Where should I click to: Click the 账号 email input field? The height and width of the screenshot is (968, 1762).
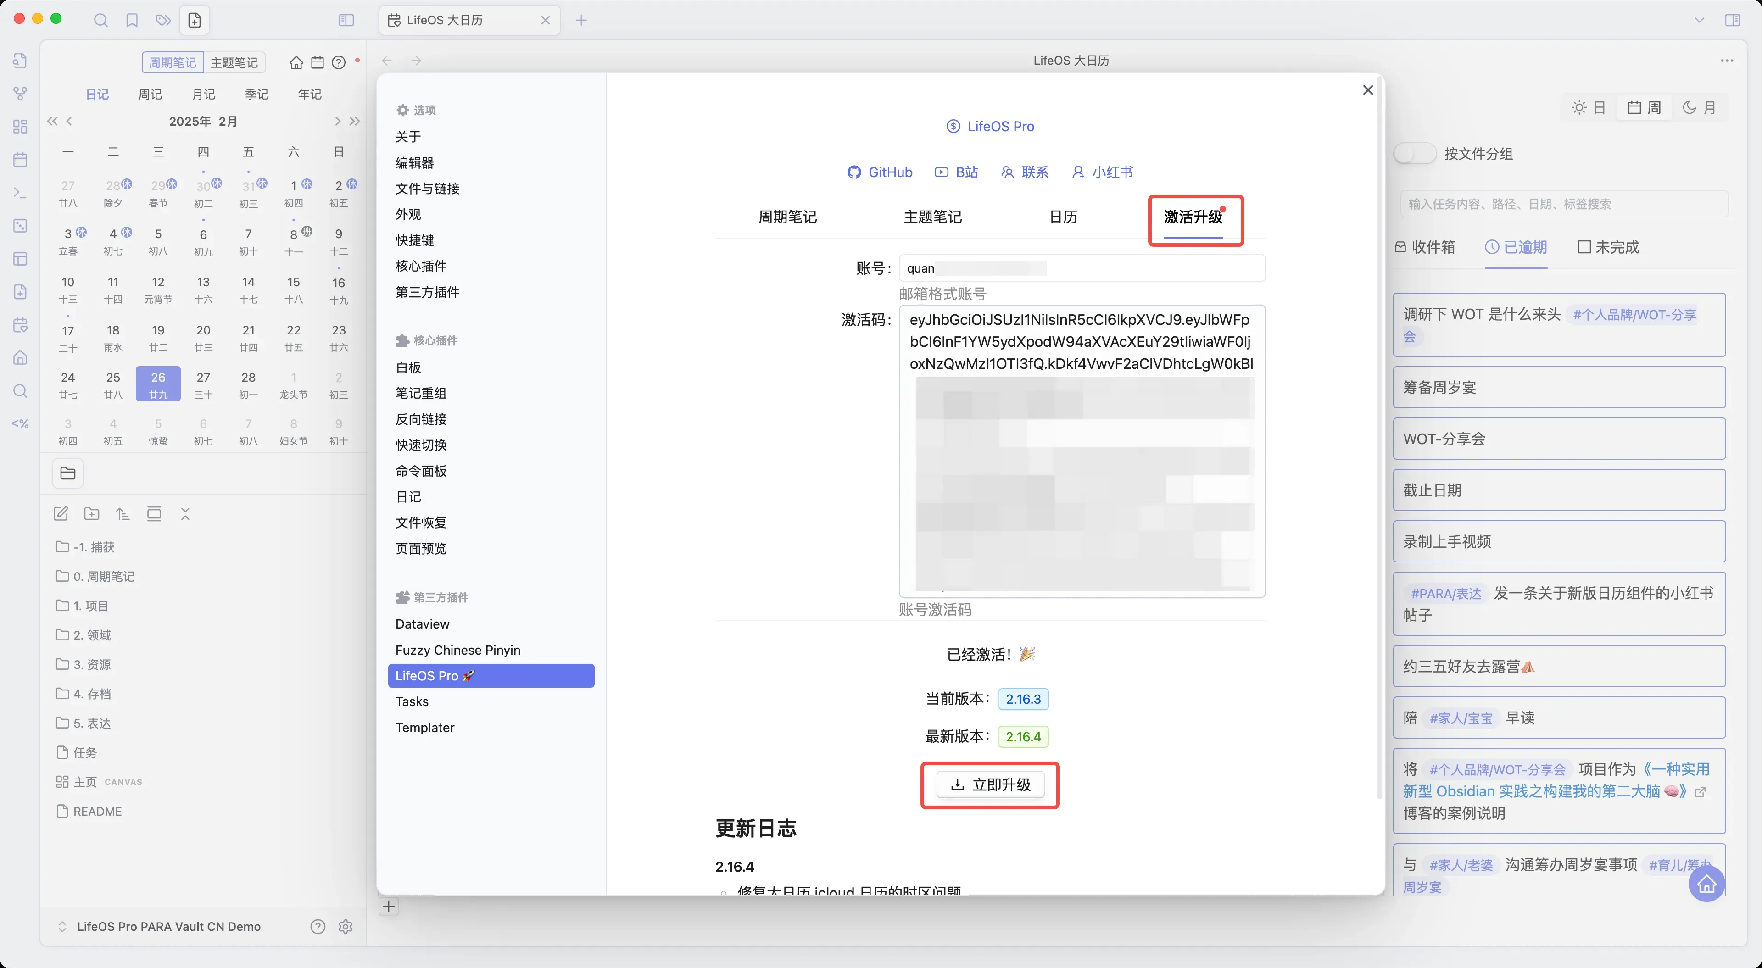[1082, 268]
